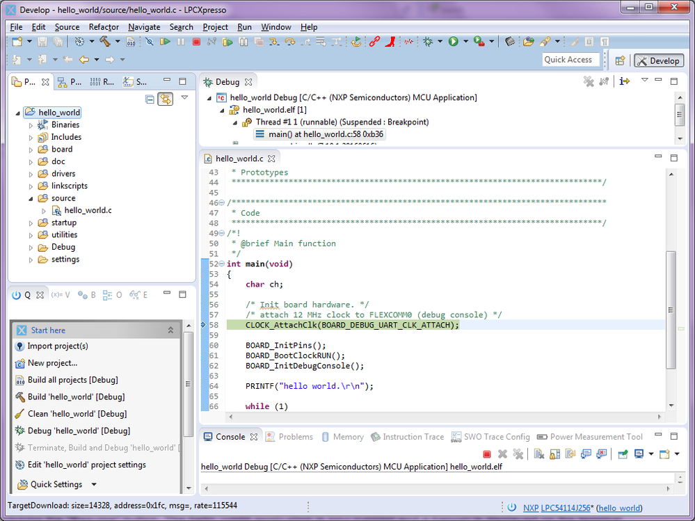Click the Build all 010 toolbar icon
This screenshot has width=695, height=521.
(x=131, y=42)
